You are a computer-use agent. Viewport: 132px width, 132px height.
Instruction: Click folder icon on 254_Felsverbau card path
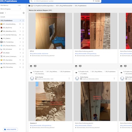[31, 73]
